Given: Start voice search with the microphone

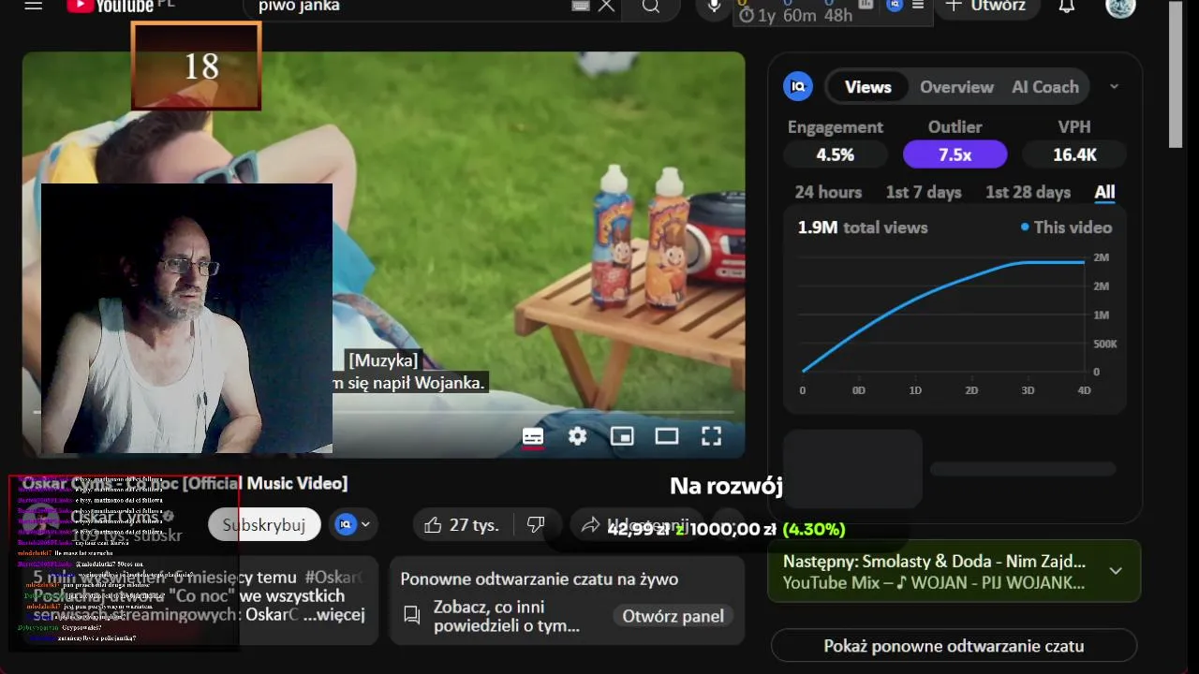Looking at the screenshot, I should tap(714, 7).
